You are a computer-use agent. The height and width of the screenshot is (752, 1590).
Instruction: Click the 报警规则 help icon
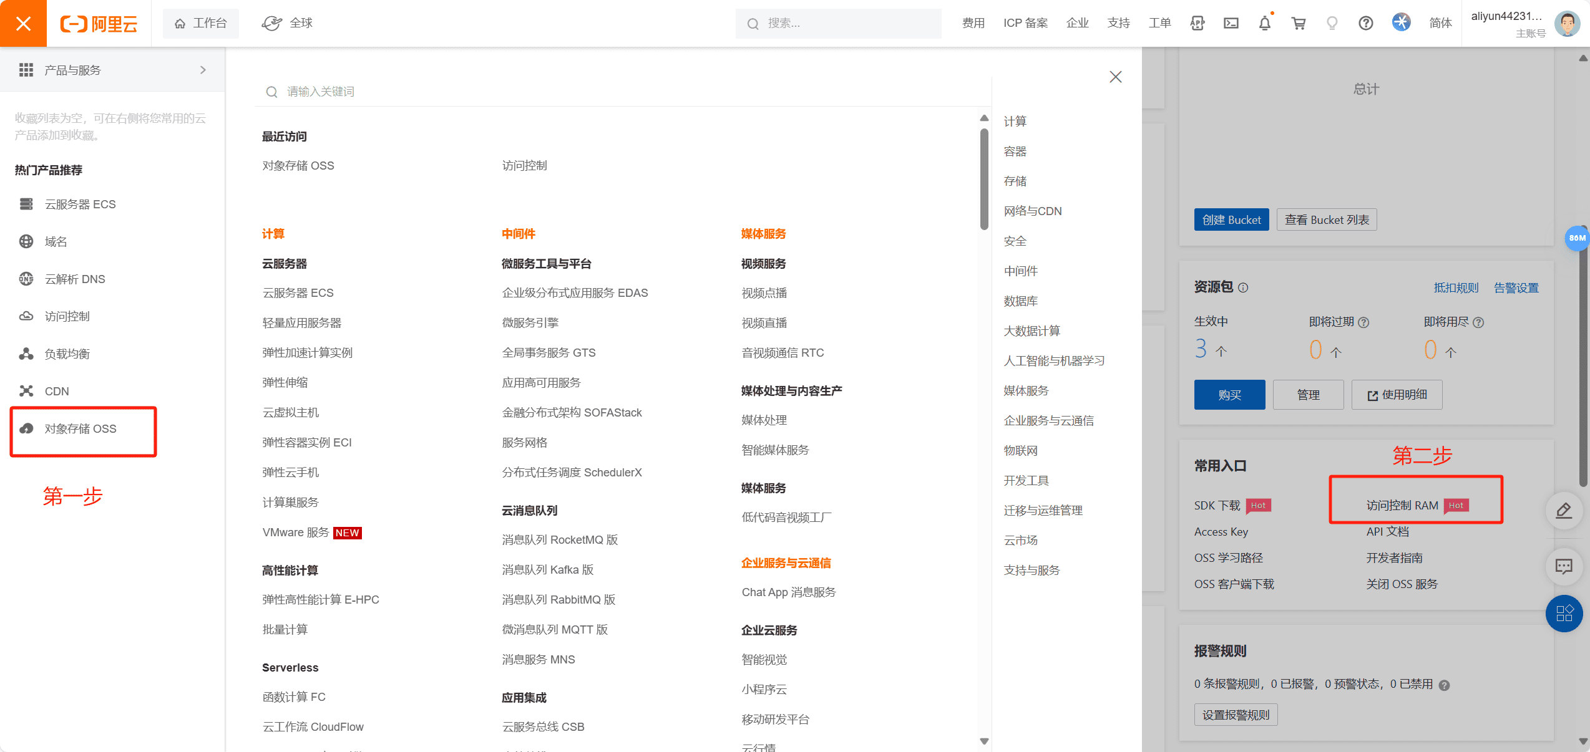click(1444, 685)
